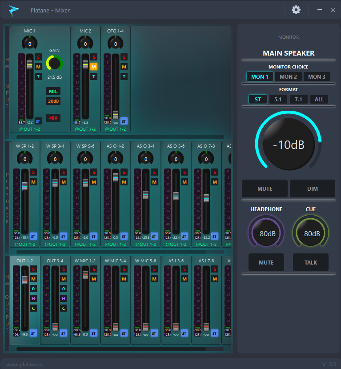Solo the OUT 1-2 output channel
Image resolution: width=341 pixels, height=369 pixels.
(33, 269)
